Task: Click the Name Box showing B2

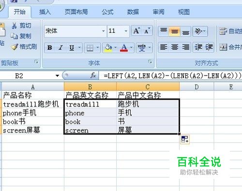Action: click(27, 76)
